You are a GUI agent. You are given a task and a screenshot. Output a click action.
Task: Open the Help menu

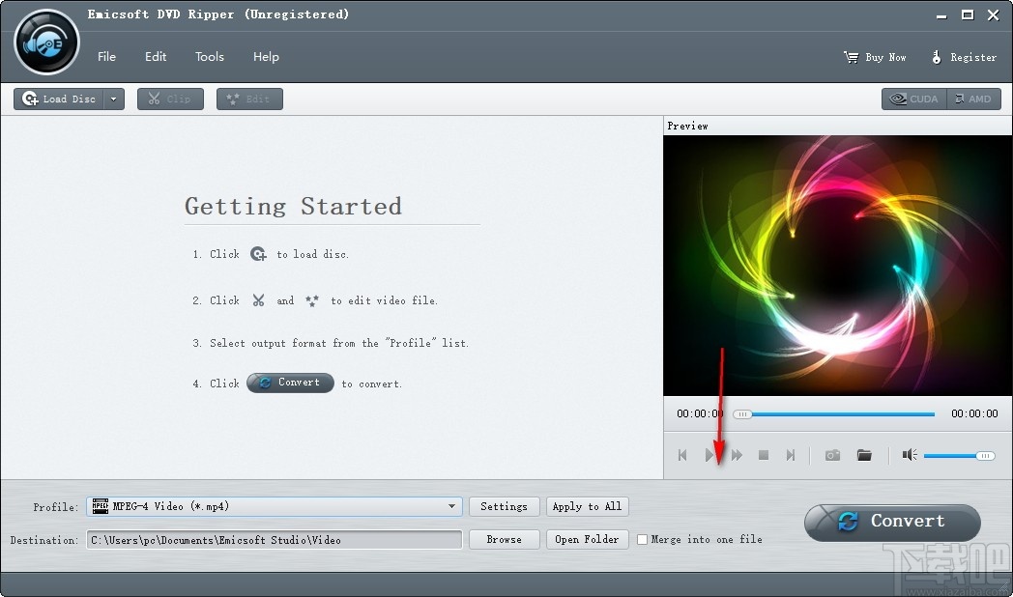click(x=266, y=56)
